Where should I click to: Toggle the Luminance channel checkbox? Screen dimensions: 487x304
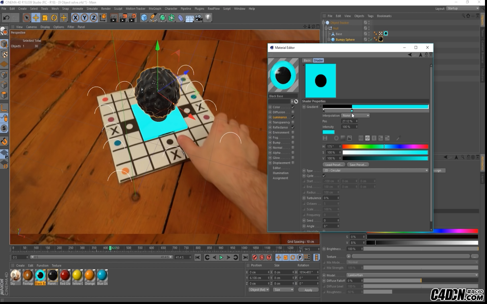click(x=293, y=117)
